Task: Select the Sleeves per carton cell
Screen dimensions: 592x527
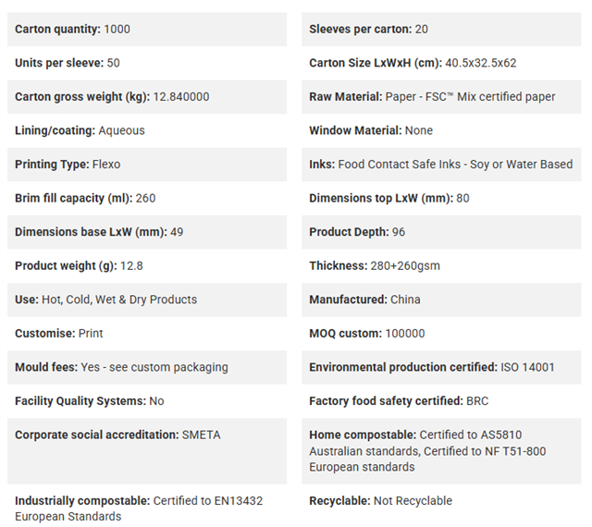Action: tap(441, 29)
